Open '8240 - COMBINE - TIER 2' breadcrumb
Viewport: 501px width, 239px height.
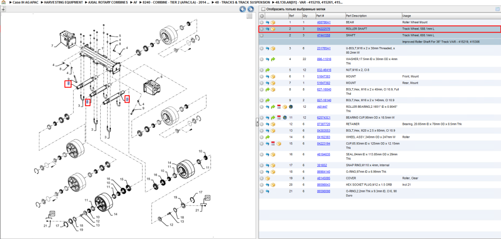click(x=176, y=2)
